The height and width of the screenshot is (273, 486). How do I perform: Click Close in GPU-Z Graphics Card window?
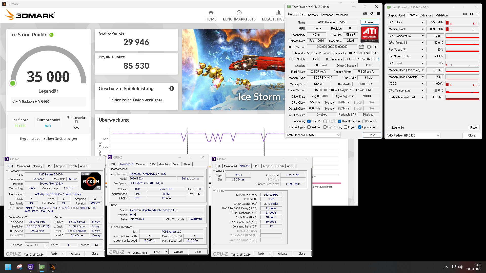(372, 135)
